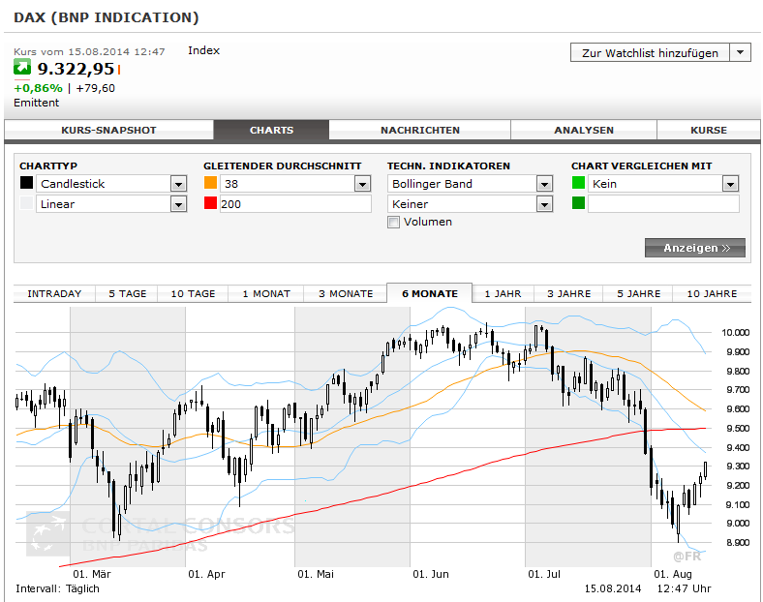Viewport: 763px width, 602px height.
Task: Click the bright green comparison color swatch
Action: 578,183
